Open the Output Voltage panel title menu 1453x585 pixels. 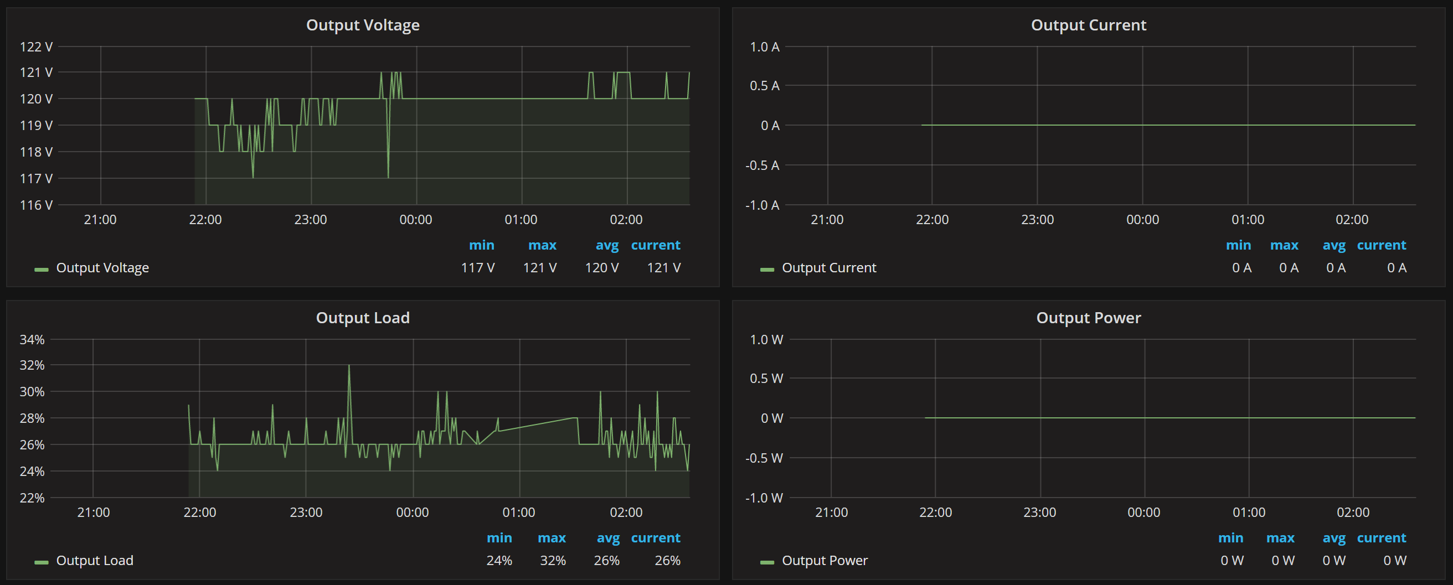pyautogui.click(x=363, y=25)
